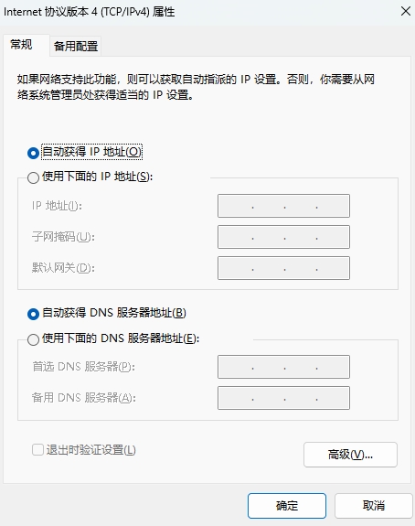Click the 使用下面的 DNS 服务器地址 label
Image resolution: width=415 pixels, height=526 pixels.
121,338
